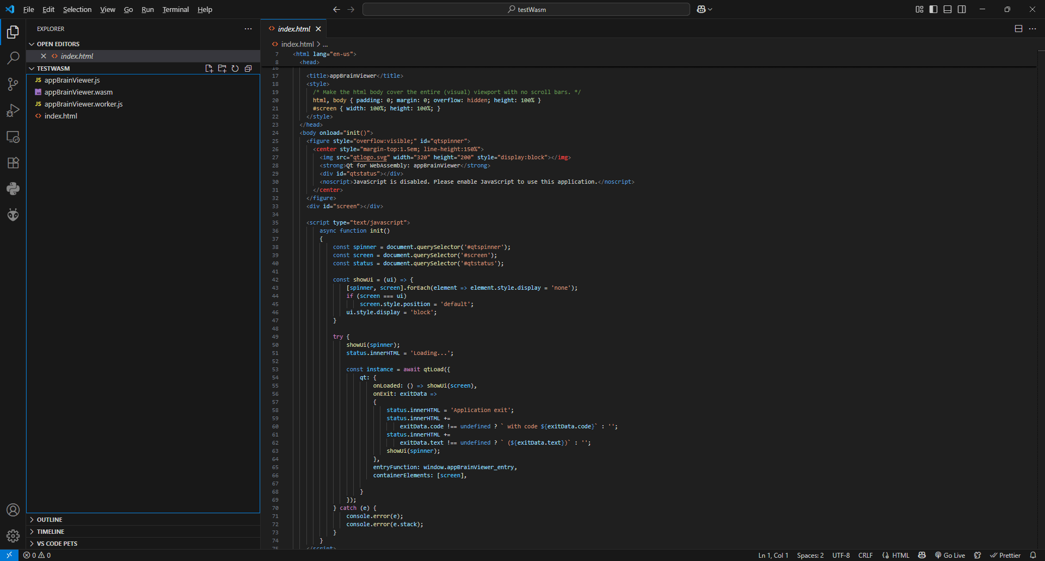Open the Extensions view
The height and width of the screenshot is (561, 1045).
pos(13,163)
